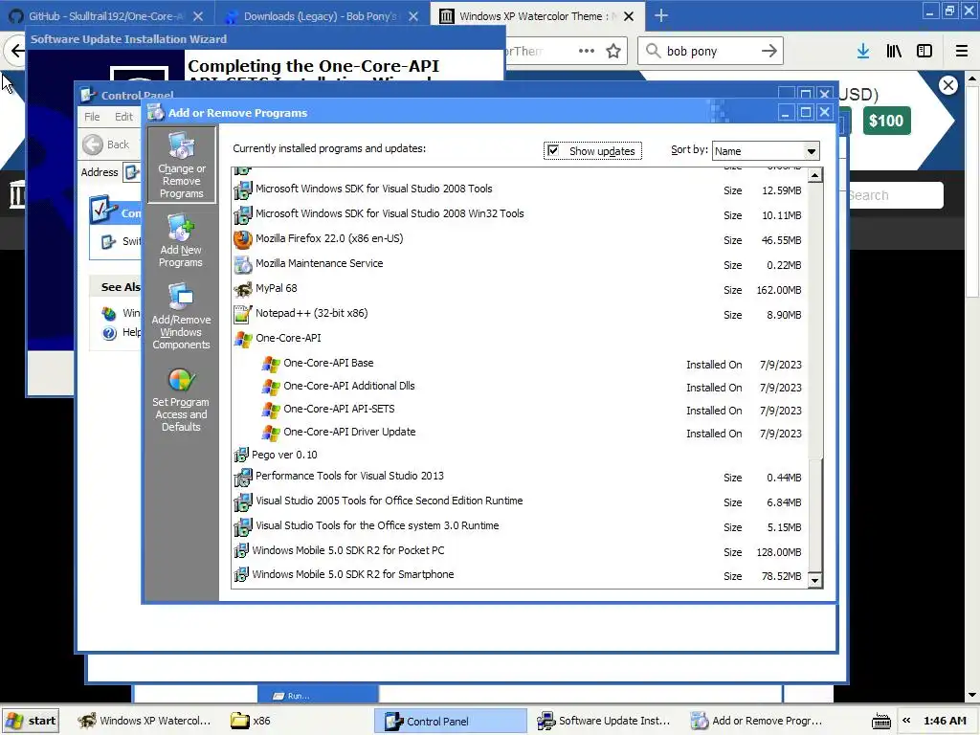Click browser Downloads arrow icon
Image resolution: width=980 pixels, height=735 pixels.
coord(863,52)
